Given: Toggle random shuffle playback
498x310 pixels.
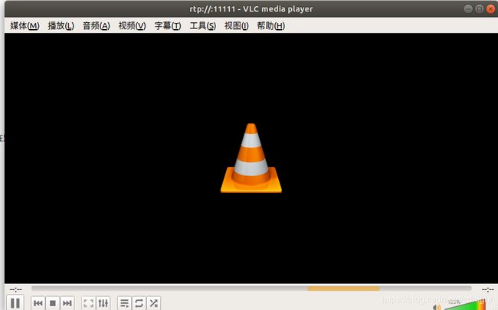Looking at the screenshot, I should (154, 303).
